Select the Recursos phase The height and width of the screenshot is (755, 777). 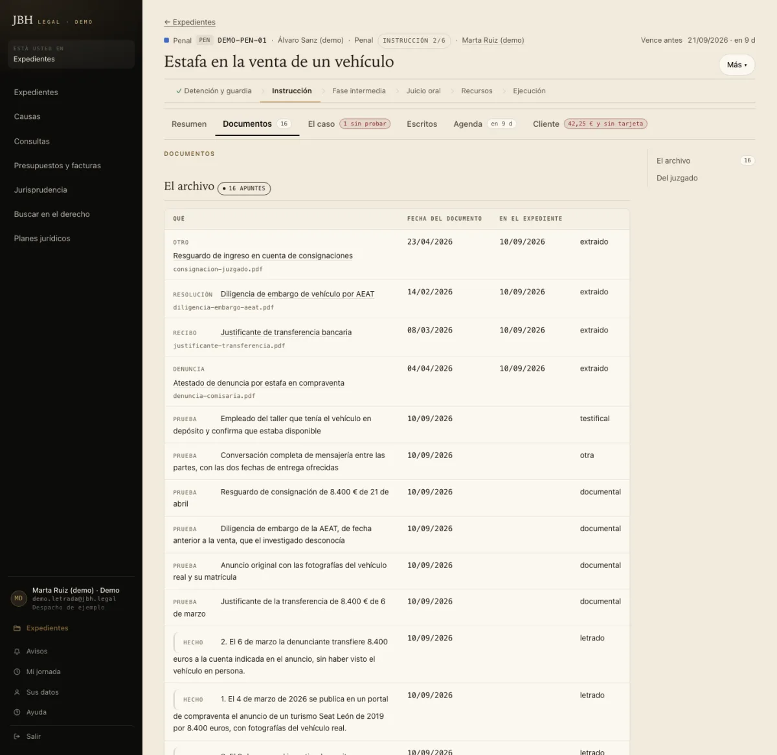(477, 91)
